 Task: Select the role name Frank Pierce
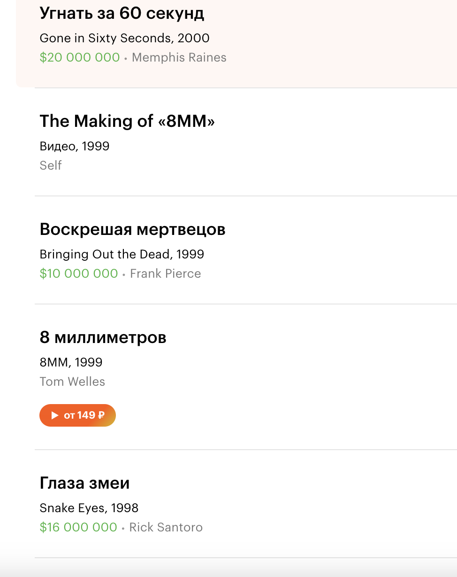point(166,273)
